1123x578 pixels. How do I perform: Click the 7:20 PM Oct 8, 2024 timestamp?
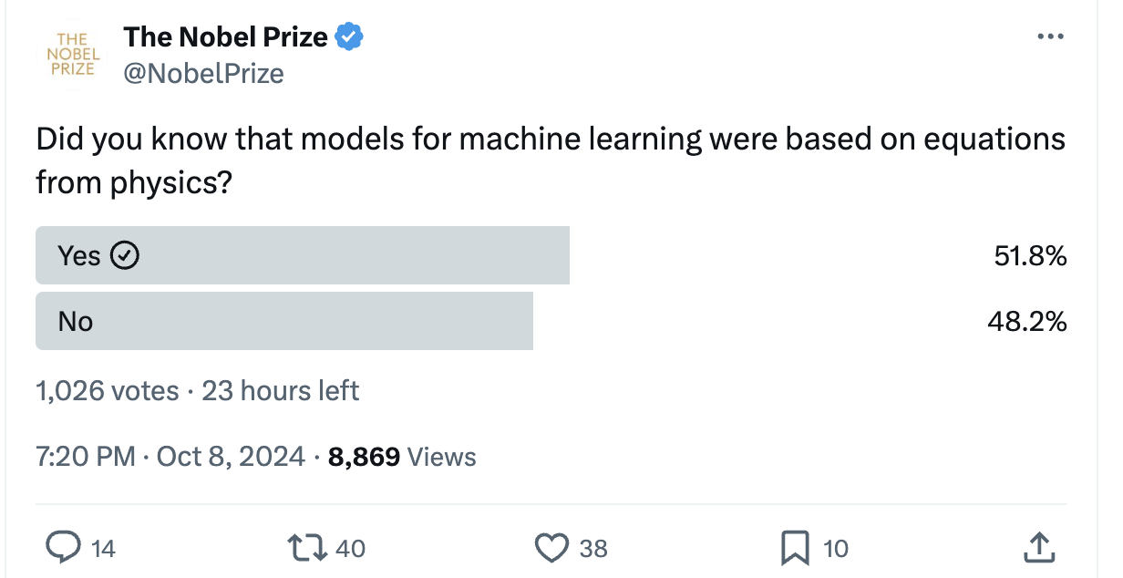tap(170, 456)
